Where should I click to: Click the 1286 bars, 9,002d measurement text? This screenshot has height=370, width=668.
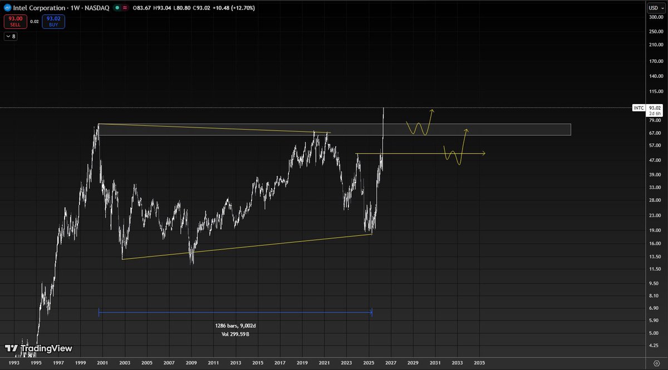coord(234,325)
